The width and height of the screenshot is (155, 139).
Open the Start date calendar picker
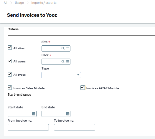(x=34, y=114)
